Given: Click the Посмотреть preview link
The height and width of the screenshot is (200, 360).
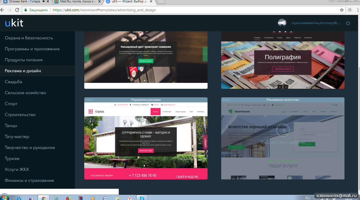Looking at the screenshot, I should [x=283, y=161].
